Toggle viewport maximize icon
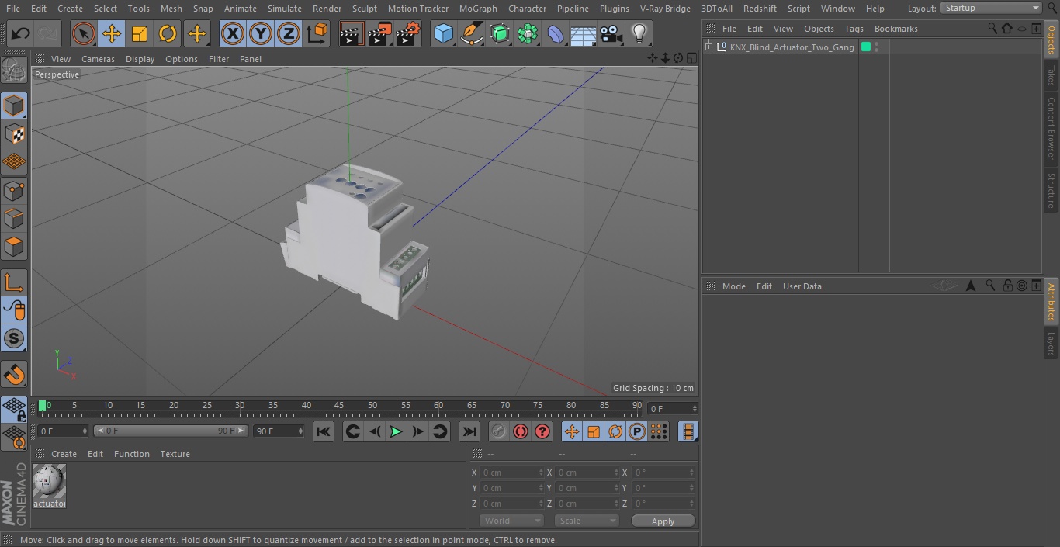Viewport: 1060px width, 547px height. tap(691, 58)
